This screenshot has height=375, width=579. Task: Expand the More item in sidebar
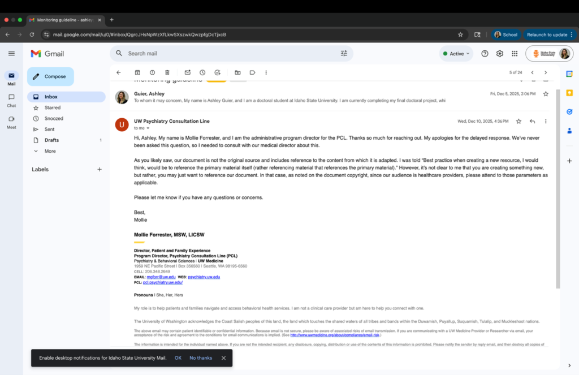tap(50, 151)
